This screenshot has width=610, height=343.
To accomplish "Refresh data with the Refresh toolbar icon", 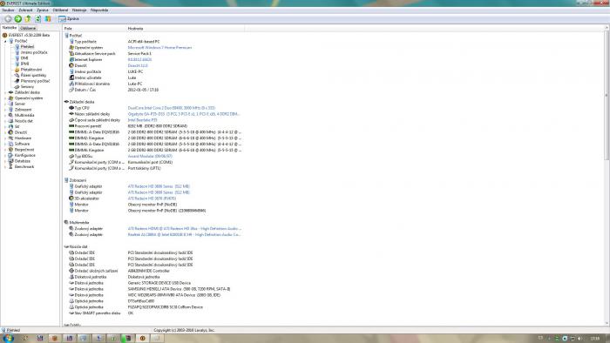I will click(x=38, y=18).
